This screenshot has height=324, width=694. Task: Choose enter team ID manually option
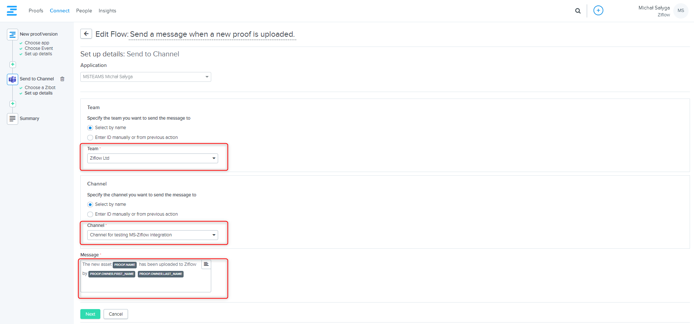point(90,138)
